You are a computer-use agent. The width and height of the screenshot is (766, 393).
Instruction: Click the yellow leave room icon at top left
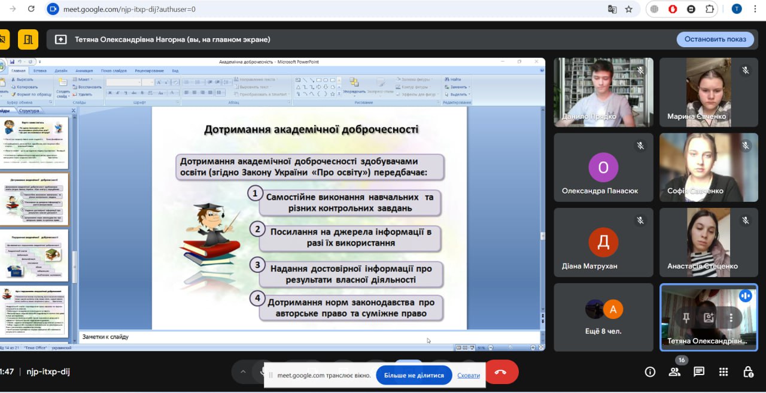pos(28,39)
